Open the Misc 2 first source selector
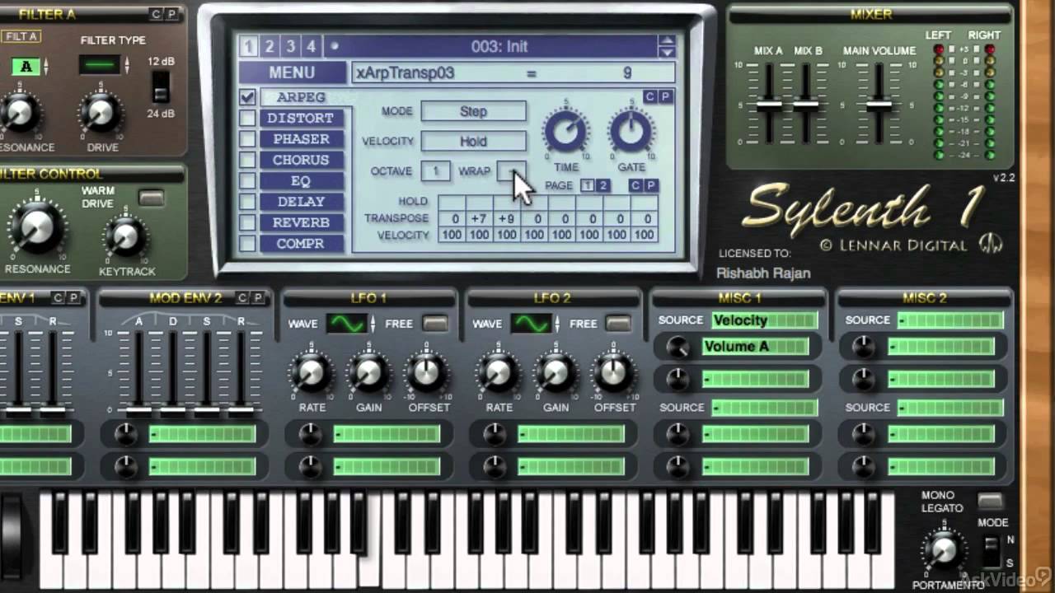Viewport: 1055px width, 593px height. 950,320
